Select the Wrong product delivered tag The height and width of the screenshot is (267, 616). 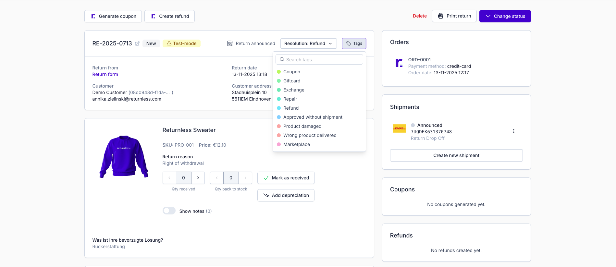319,135
